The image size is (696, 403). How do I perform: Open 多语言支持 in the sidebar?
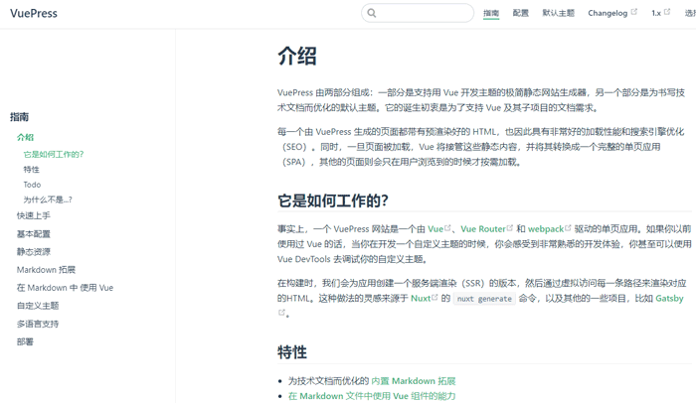coord(38,324)
